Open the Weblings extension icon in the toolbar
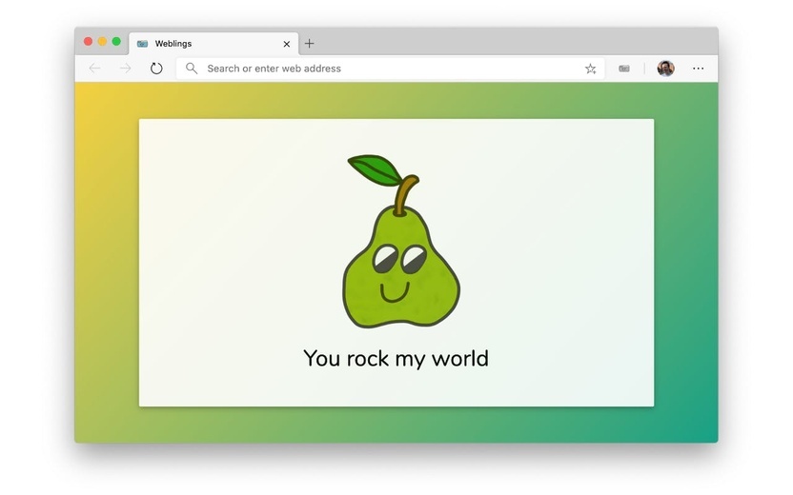 [624, 69]
